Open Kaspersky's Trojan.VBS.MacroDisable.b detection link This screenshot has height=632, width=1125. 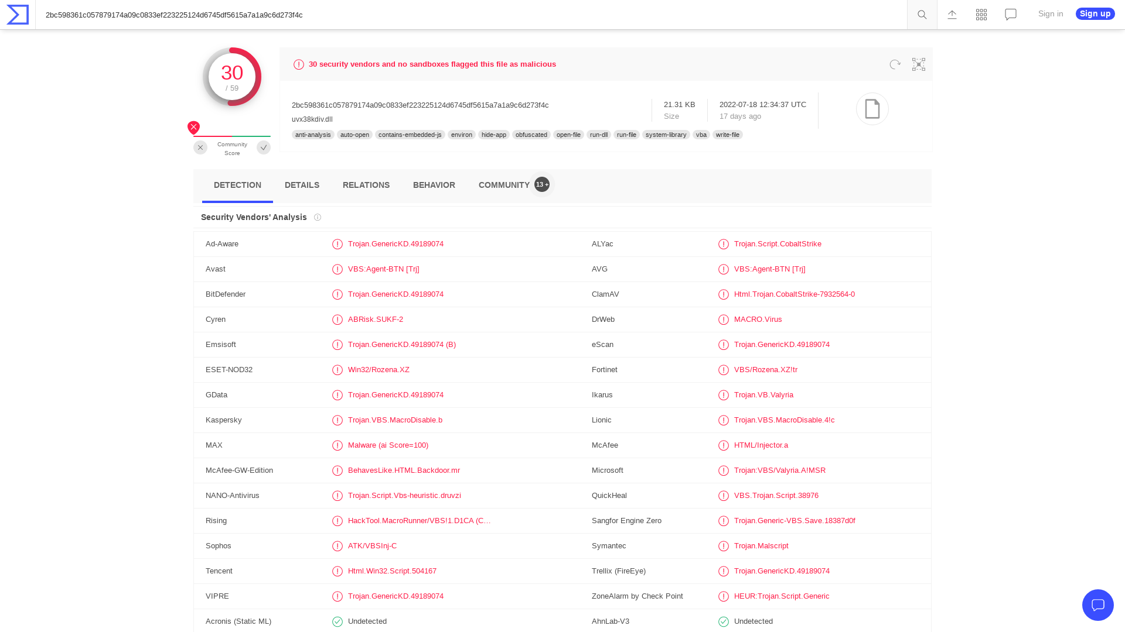(395, 420)
